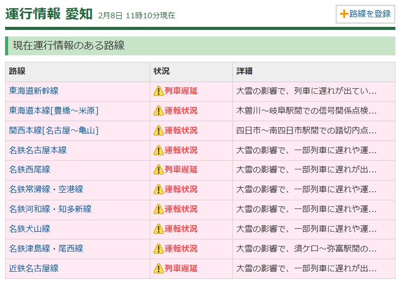Open the 関西本線[名古屋～亀山] link

click(x=54, y=130)
